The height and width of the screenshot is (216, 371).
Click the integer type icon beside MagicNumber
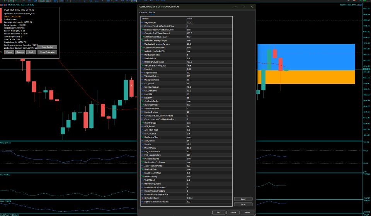[x=143, y=22]
